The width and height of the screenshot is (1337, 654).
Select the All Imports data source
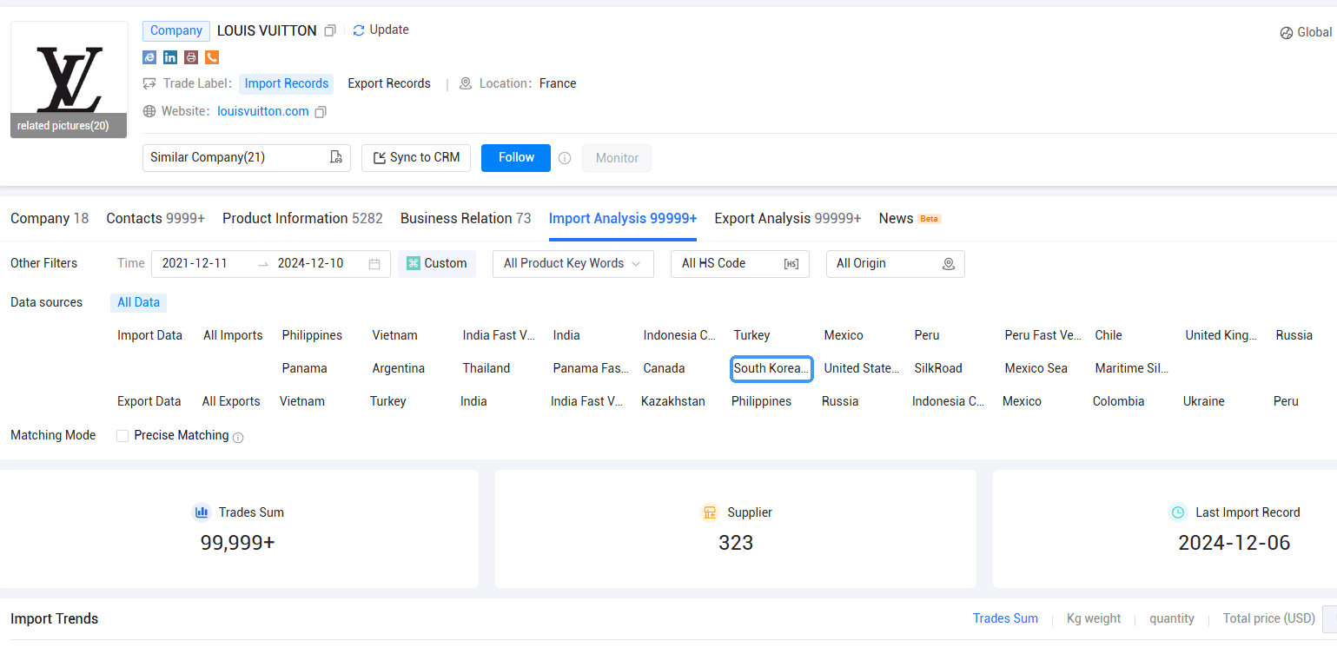[x=233, y=336]
